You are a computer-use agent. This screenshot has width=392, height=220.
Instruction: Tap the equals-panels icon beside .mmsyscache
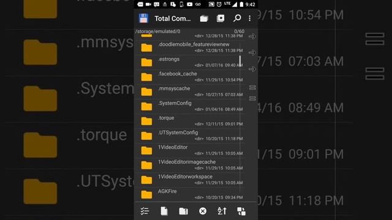[252, 87]
